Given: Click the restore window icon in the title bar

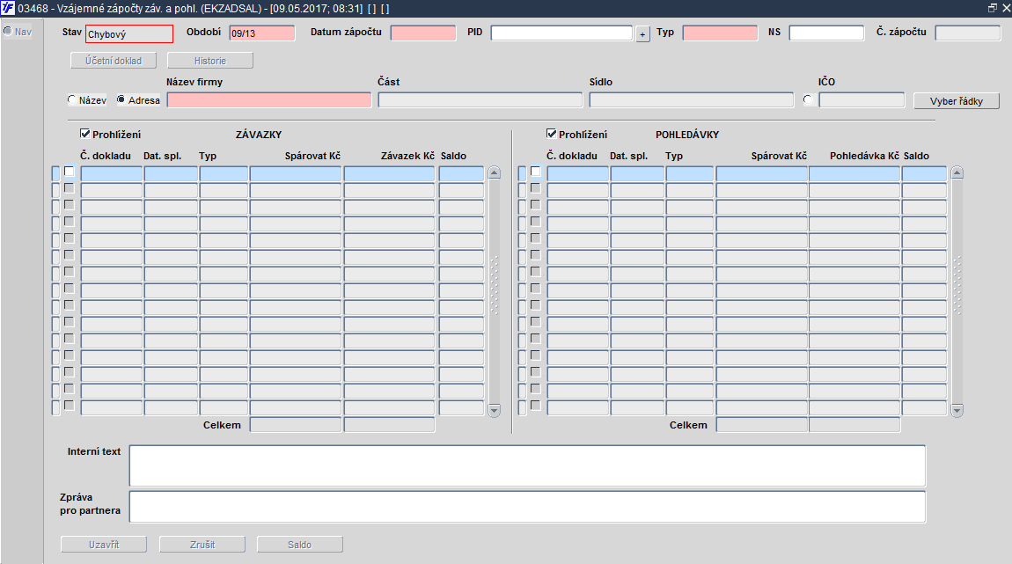Looking at the screenshot, I should pyautogui.click(x=992, y=8).
